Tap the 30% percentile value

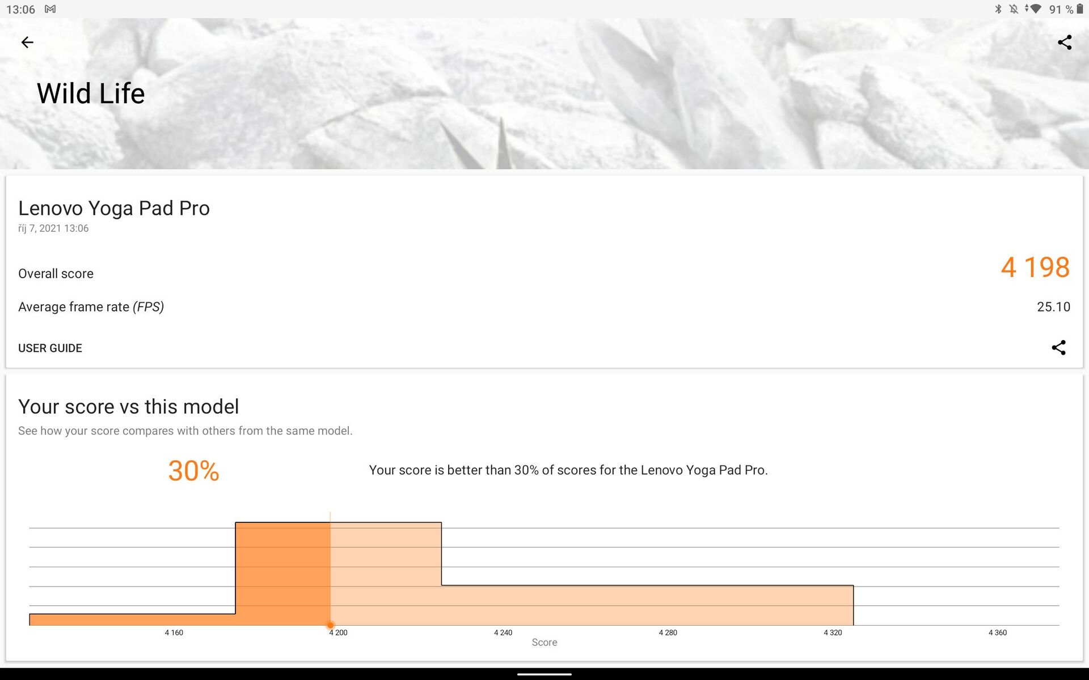pyautogui.click(x=193, y=471)
